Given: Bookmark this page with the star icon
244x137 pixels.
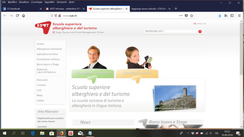Looking at the screenshot, I should (x=192, y=16).
